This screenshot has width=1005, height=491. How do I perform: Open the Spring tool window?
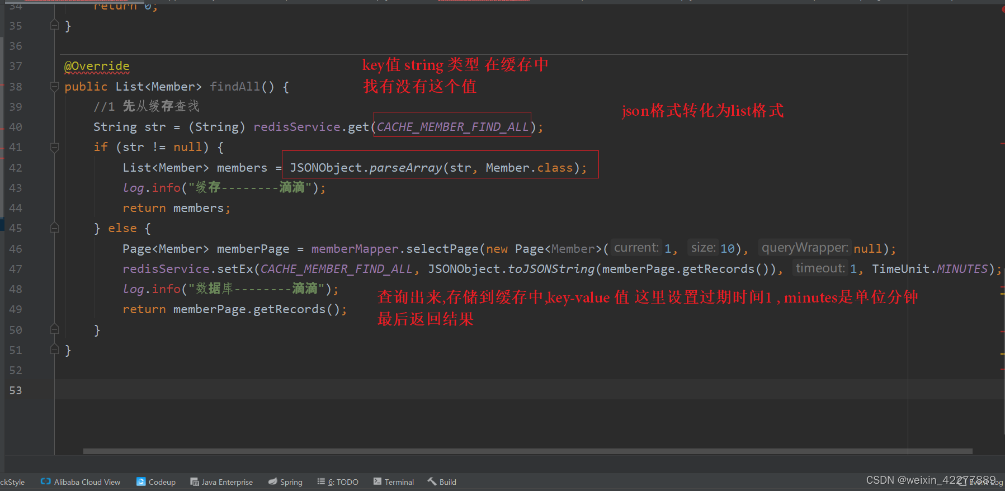tap(285, 482)
